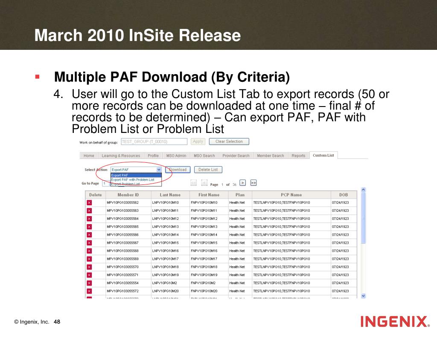Viewport: 437px width, 337px height.
Task: Open the Select Action dropdown arrow
Action: pos(159,170)
